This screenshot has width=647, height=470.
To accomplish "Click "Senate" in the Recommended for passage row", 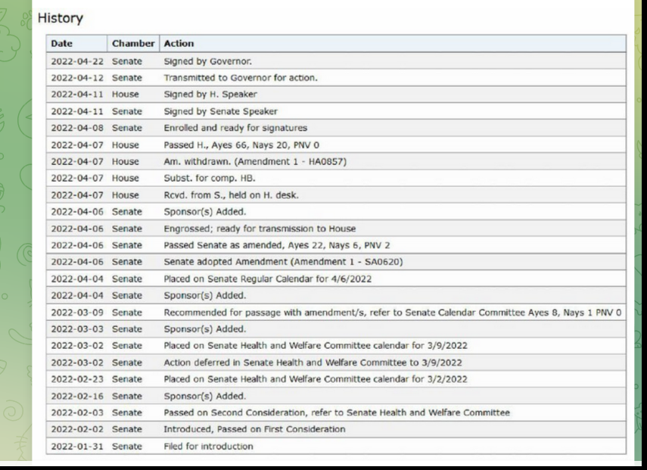I will pyautogui.click(x=127, y=313).
